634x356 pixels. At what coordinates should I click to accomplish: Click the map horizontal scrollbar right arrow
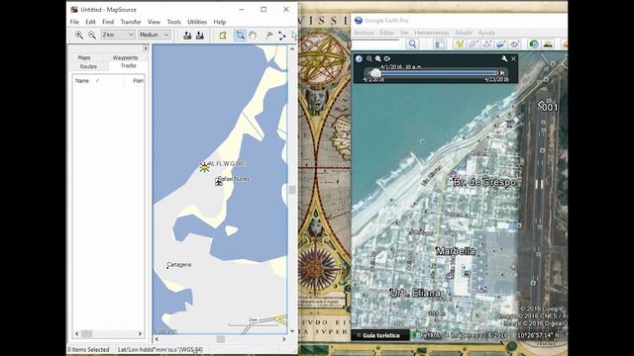click(x=283, y=339)
